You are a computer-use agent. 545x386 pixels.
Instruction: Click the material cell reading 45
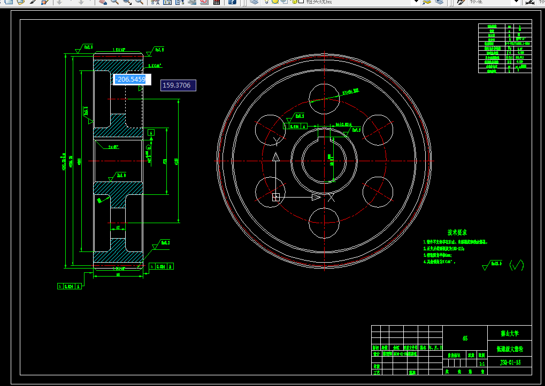[465, 338]
